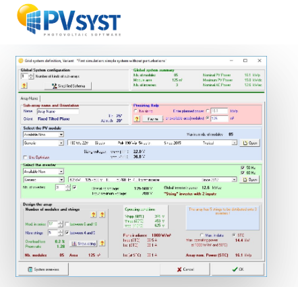Click the Nb. of inverters stepper arrows

point(68,187)
